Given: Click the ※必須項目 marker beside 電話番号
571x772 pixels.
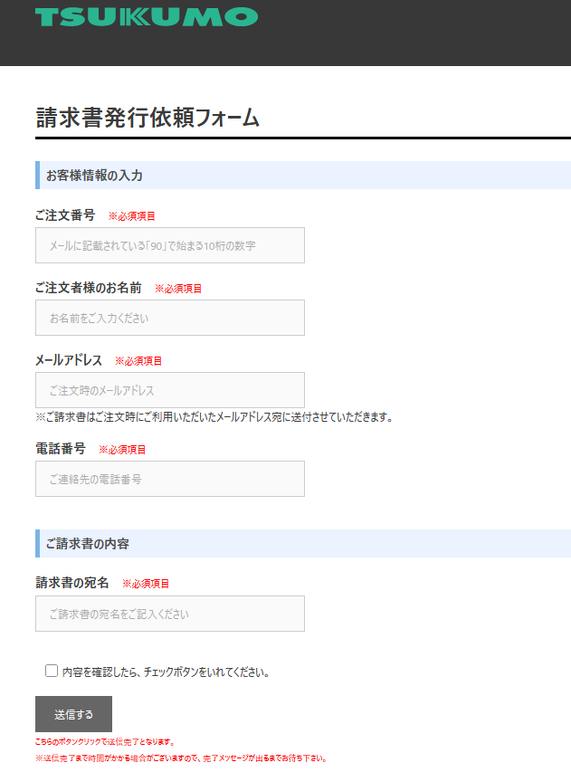Looking at the screenshot, I should pos(122,450).
